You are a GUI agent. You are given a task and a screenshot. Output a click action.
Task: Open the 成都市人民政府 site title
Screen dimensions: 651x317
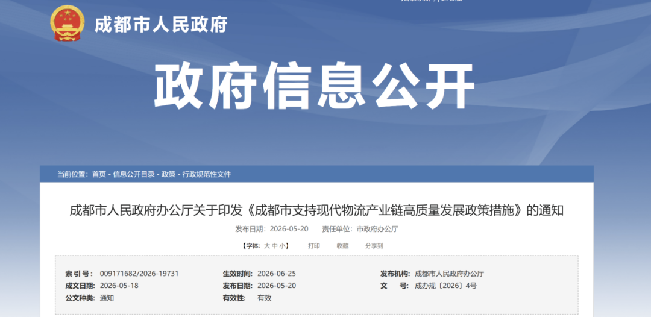pyautogui.click(x=161, y=25)
